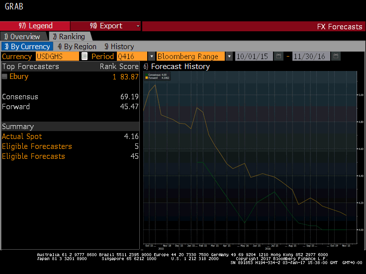
Task: Open the 97) Legend button
Action: [x=35, y=26]
